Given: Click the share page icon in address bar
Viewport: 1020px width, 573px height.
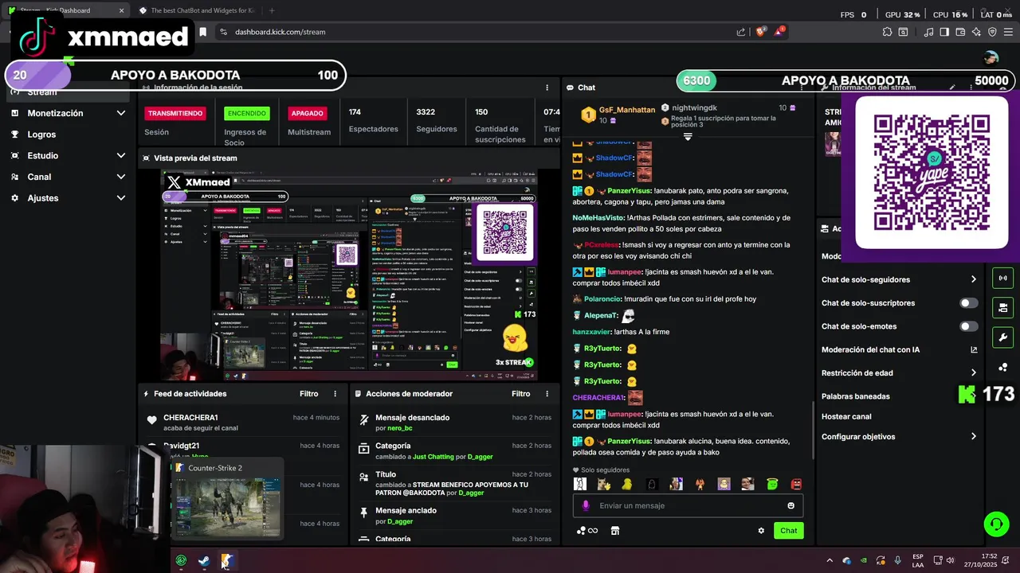Looking at the screenshot, I should point(741,32).
